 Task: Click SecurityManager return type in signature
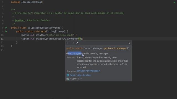click(x=93, y=48)
